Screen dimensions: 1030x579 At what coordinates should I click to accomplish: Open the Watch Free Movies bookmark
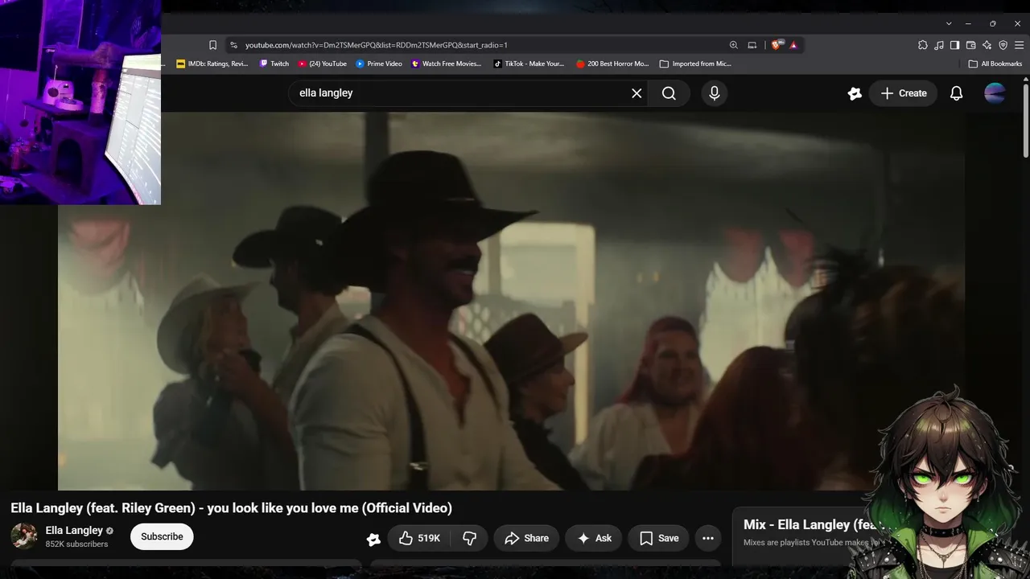pos(447,64)
